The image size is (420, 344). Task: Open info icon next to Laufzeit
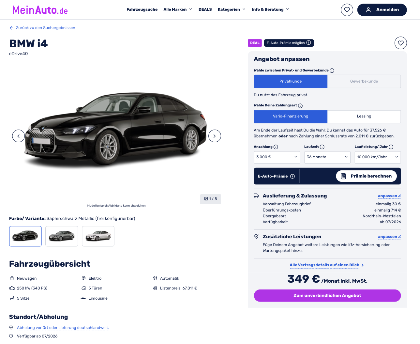click(x=322, y=147)
